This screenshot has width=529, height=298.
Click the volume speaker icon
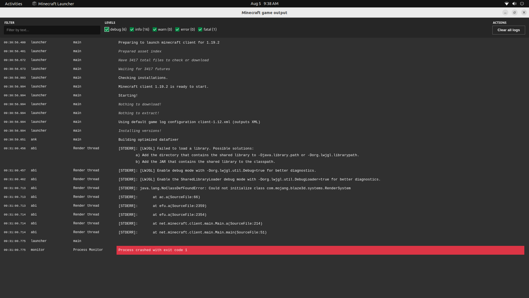pos(514,4)
